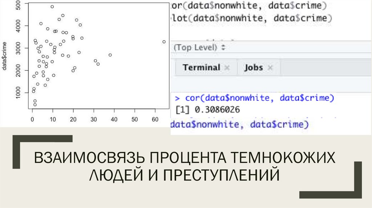Click the lowest scatter plot data point
This screenshot has height=208, width=372.
point(35,105)
